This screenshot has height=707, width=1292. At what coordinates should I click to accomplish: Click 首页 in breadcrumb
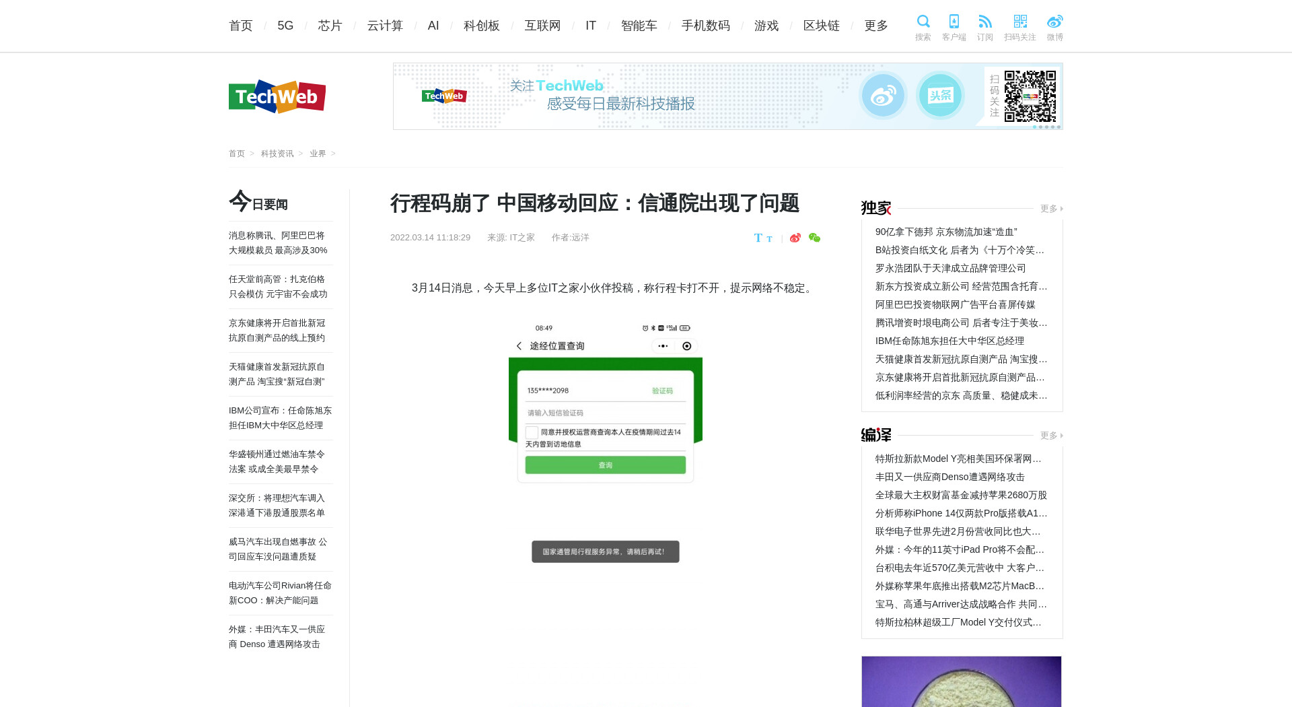[237, 154]
